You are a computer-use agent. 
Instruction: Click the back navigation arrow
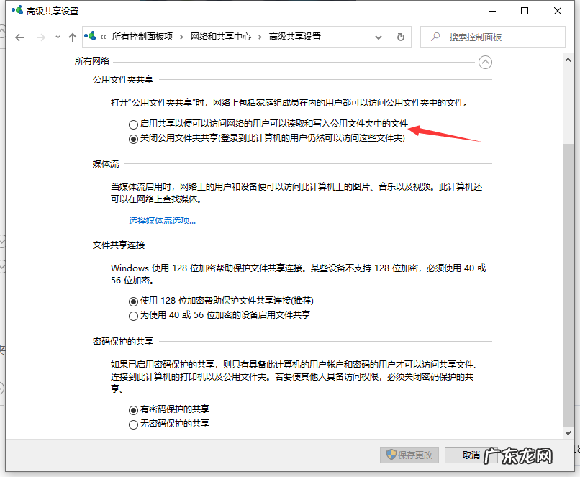tap(19, 37)
